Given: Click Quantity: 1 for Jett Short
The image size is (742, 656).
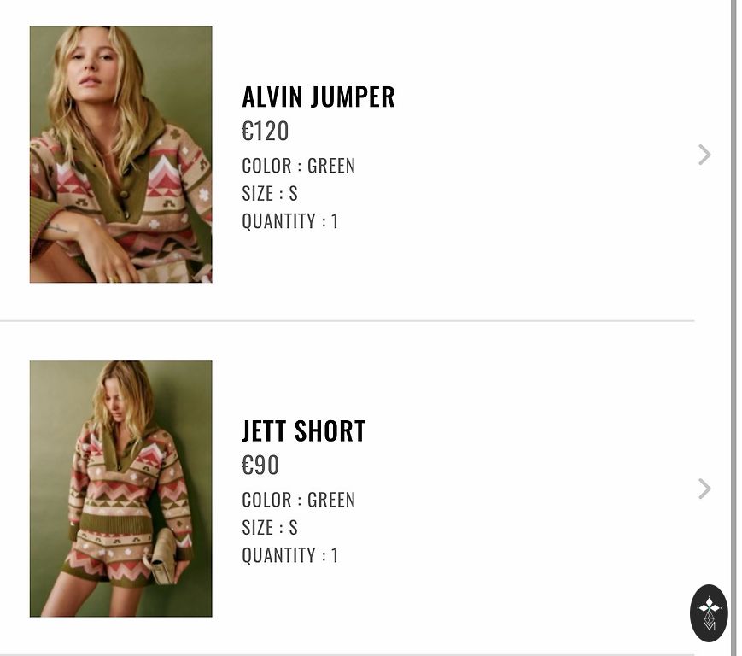Looking at the screenshot, I should point(290,555).
